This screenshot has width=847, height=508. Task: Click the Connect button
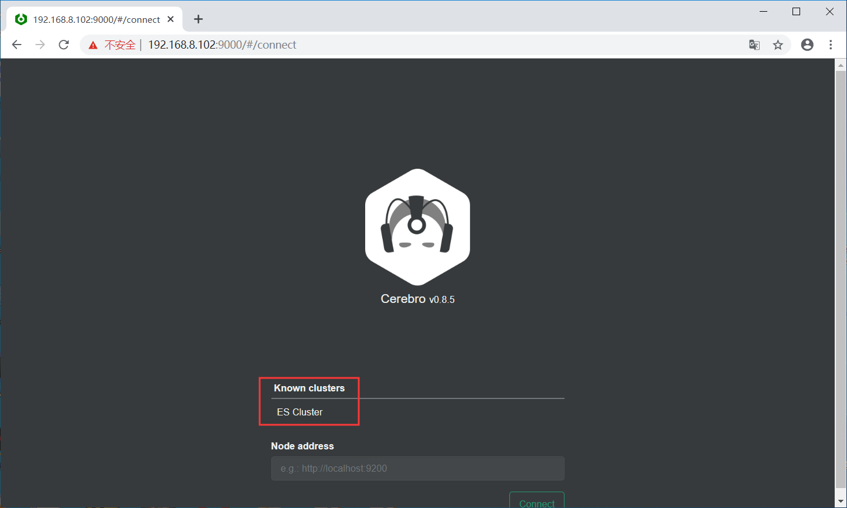[x=536, y=503]
